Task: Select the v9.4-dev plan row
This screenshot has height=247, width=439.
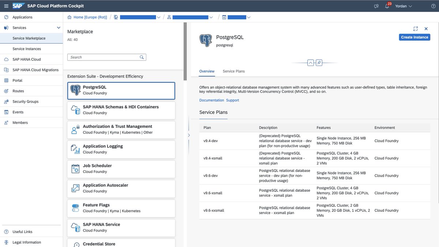Action: (315, 141)
